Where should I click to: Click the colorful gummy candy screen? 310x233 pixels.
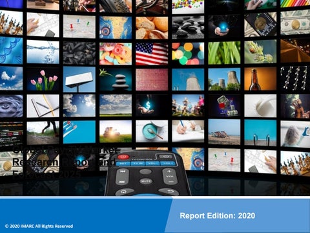click(x=116, y=54)
